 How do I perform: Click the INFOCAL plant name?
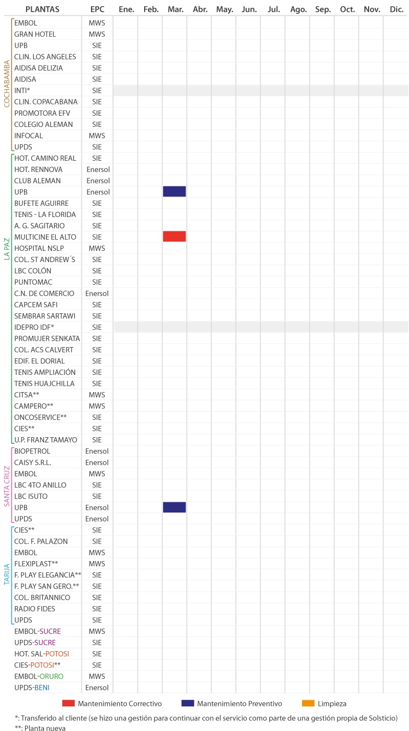click(29, 136)
